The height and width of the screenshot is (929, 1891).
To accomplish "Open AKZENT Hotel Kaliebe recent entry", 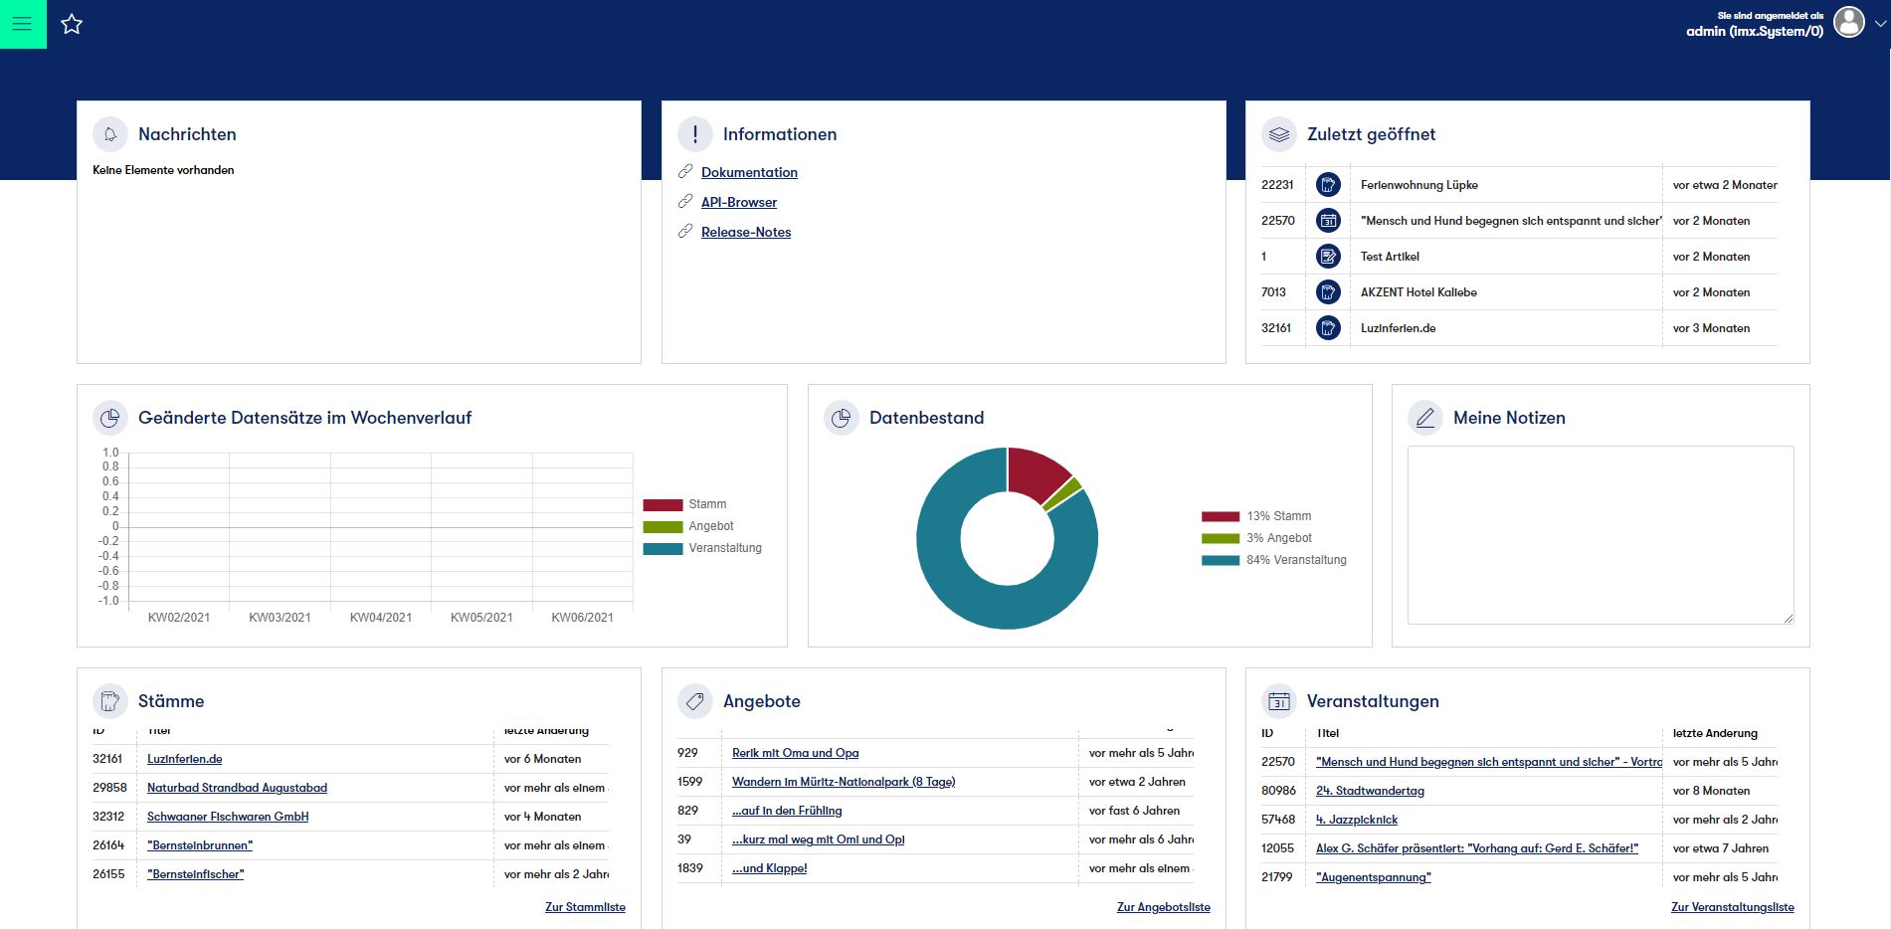I will (1418, 292).
